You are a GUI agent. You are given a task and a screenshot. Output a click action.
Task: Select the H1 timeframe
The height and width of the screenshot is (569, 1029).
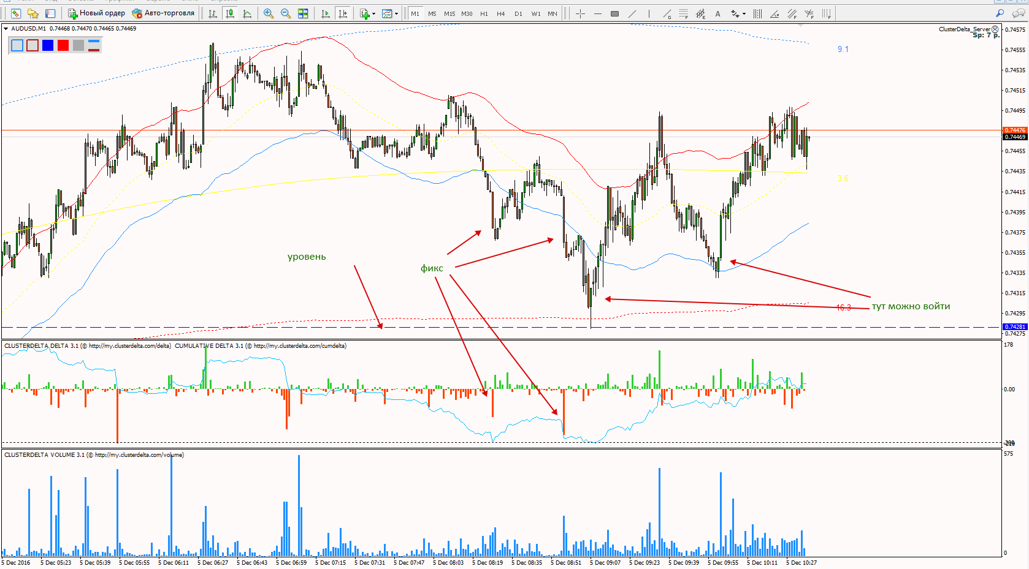click(484, 13)
